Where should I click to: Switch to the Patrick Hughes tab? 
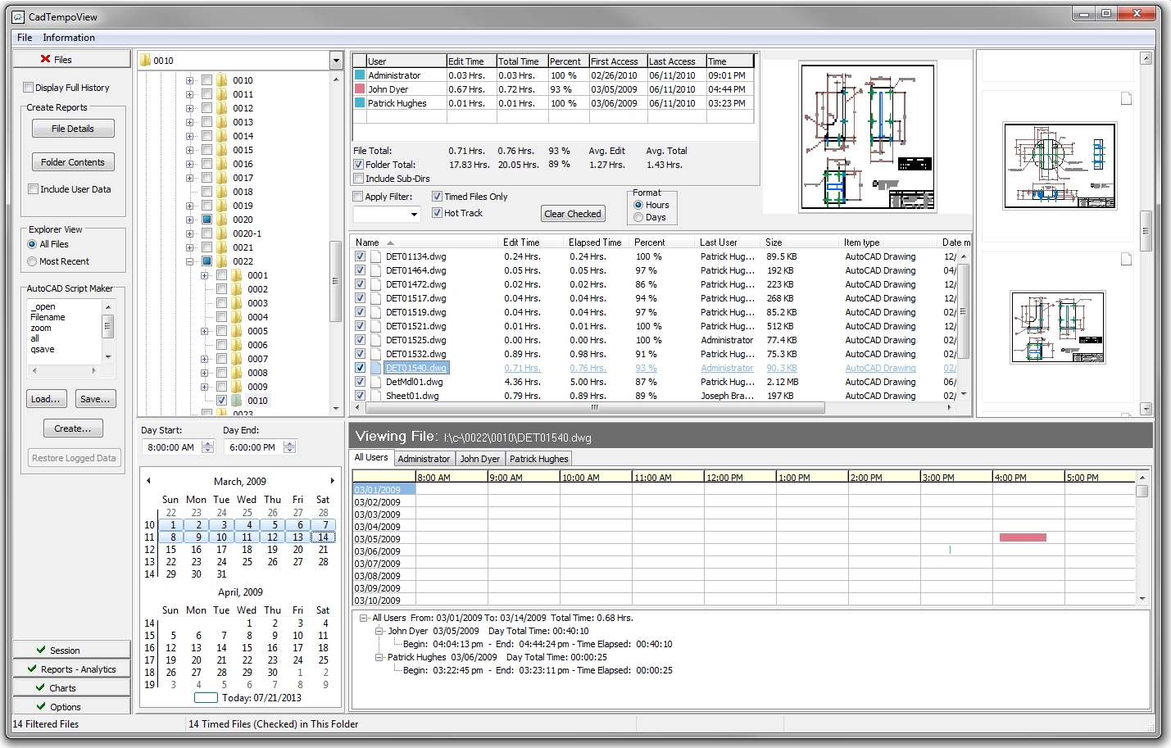tap(538, 458)
